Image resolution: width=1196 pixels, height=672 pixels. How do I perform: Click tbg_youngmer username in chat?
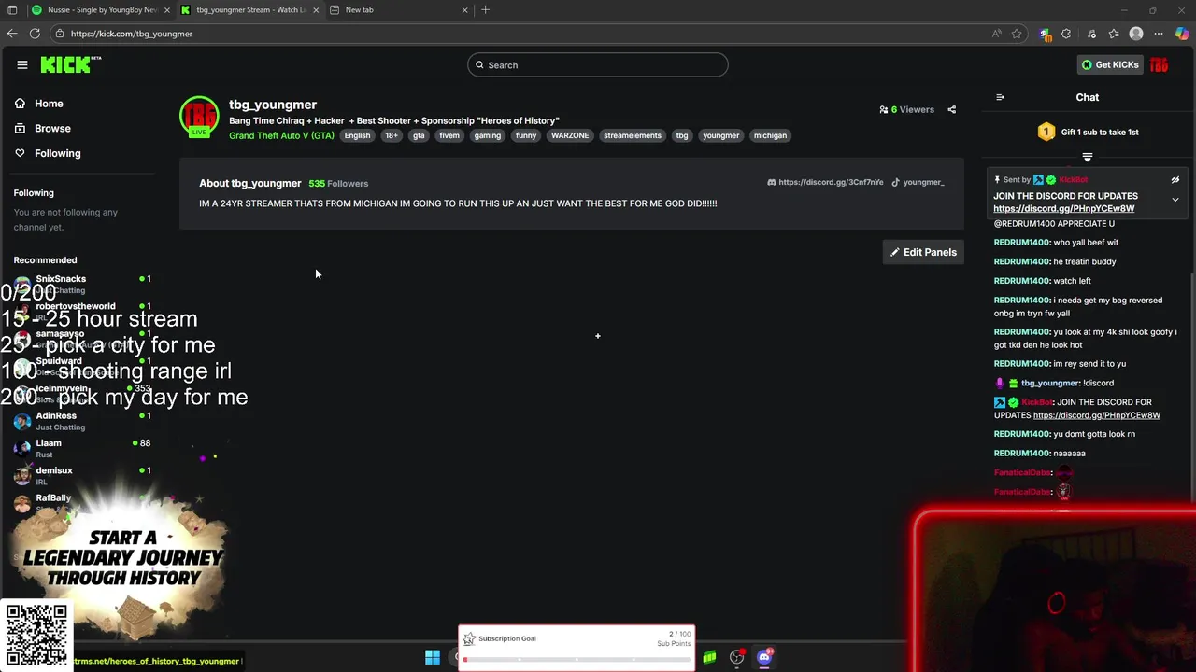point(1050,383)
